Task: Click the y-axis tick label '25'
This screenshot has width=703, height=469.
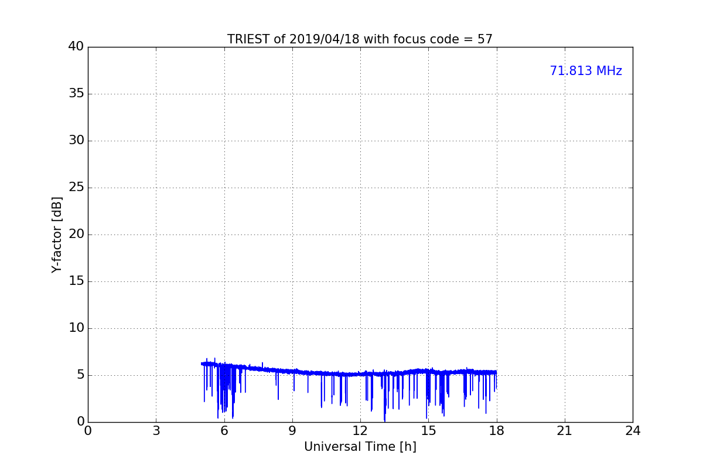Action: (x=76, y=188)
